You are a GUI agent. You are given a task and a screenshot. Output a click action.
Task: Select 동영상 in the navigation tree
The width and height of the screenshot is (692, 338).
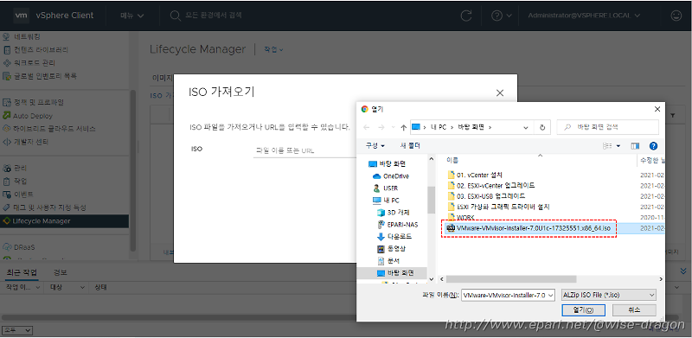pos(391,249)
